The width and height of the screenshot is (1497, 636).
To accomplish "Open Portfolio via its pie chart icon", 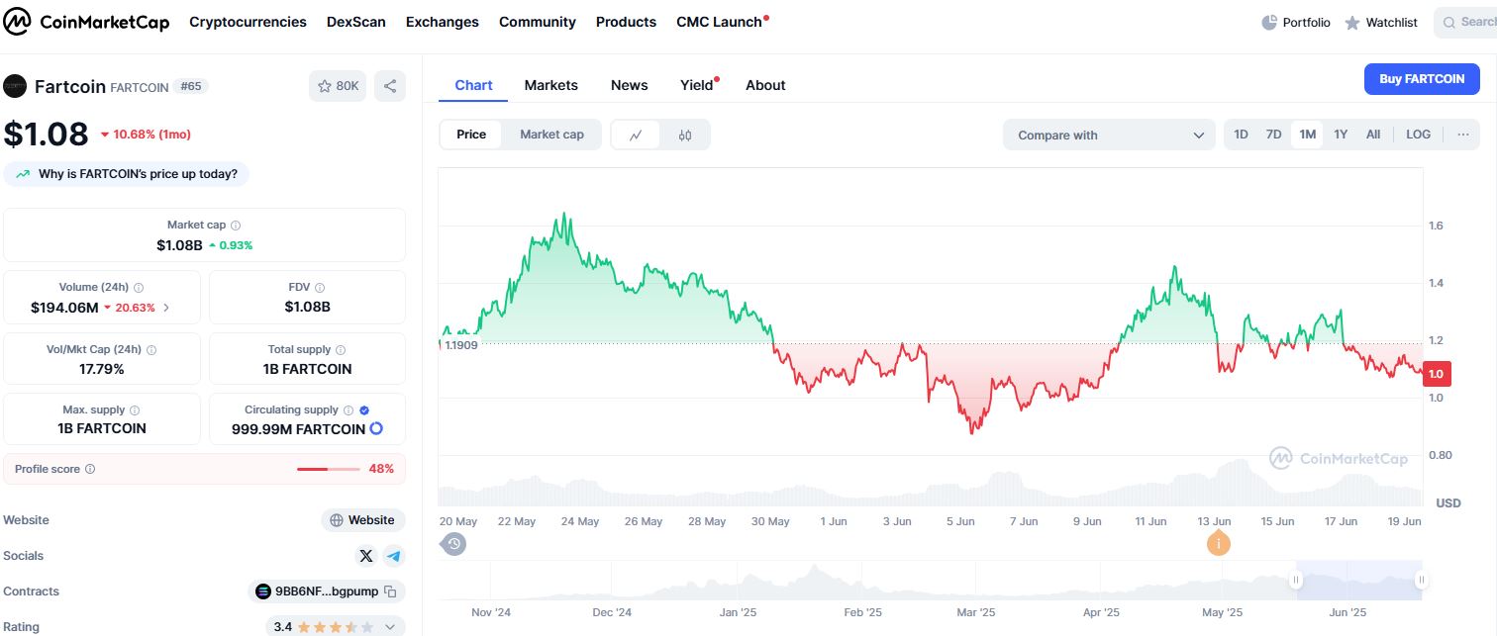I will click(1269, 23).
